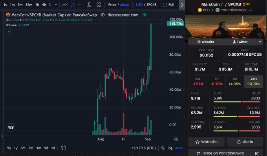Select the D daily timeframe
Screen dimensions: 267x156
(x=50, y=5)
